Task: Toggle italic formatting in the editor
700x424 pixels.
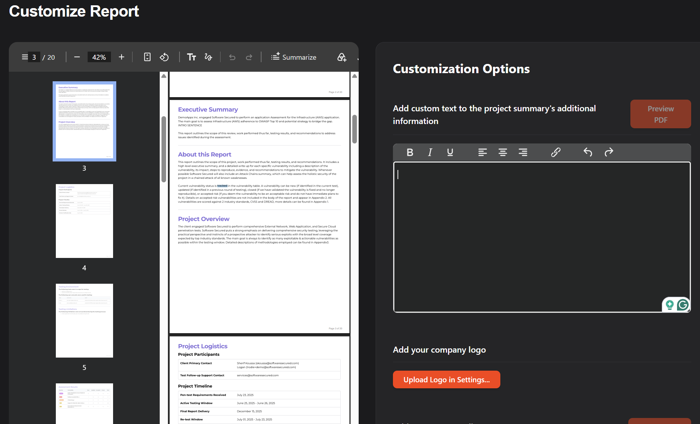Action: 430,152
